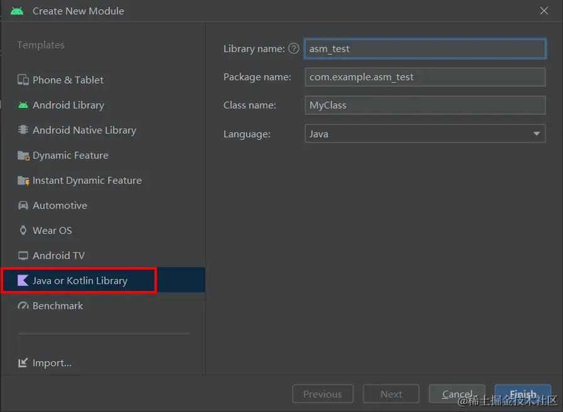Click the Instant Dynamic Feature folder icon
The height and width of the screenshot is (412, 563).
click(x=23, y=181)
